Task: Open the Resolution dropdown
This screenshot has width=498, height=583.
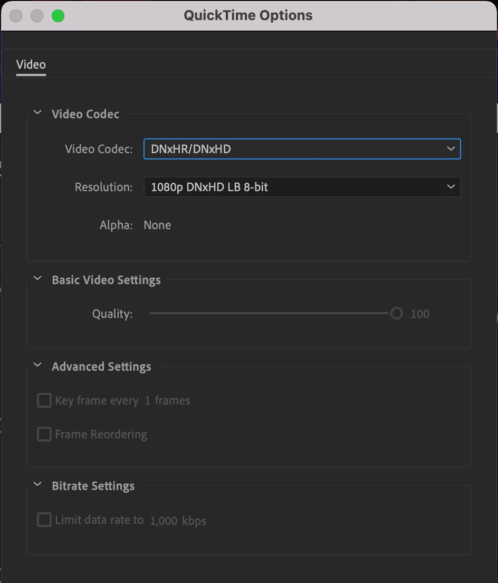Action: (302, 187)
